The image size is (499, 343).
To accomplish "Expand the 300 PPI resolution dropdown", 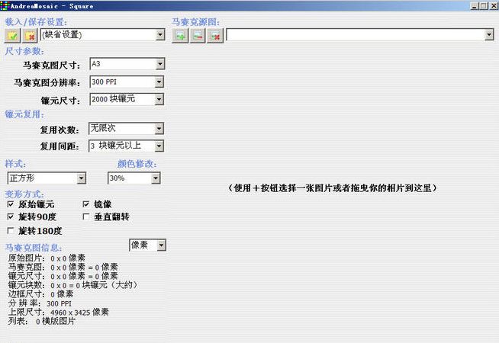I will coord(159,82).
